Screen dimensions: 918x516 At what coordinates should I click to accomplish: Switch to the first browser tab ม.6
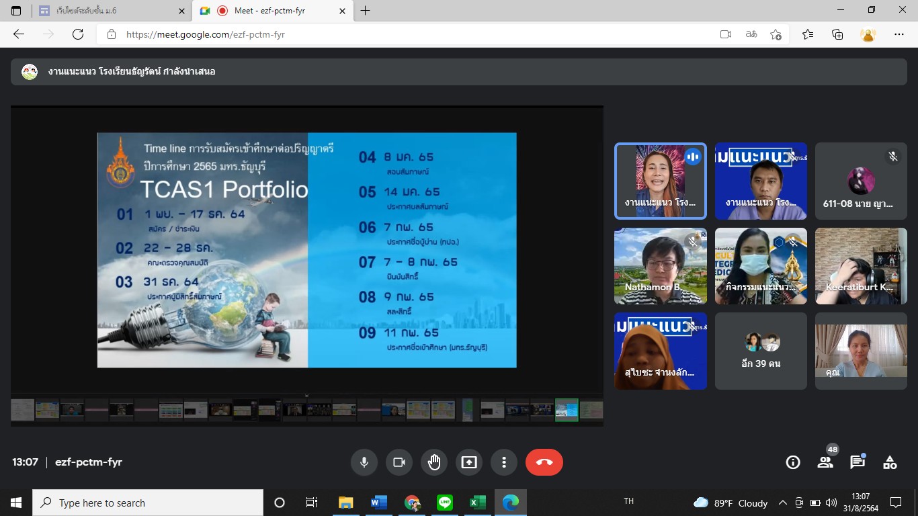click(x=111, y=11)
